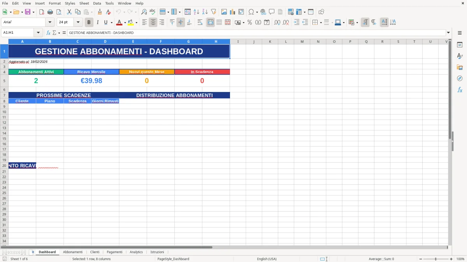This screenshot has width=467, height=262.
Task: Toggle merge and center cells
Action: (x=210, y=22)
